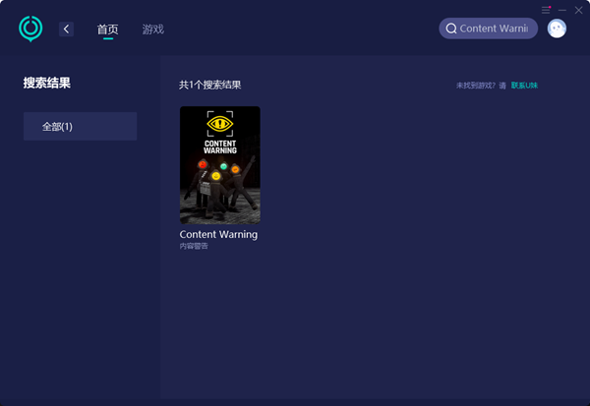Minimize the application window

(562, 9)
